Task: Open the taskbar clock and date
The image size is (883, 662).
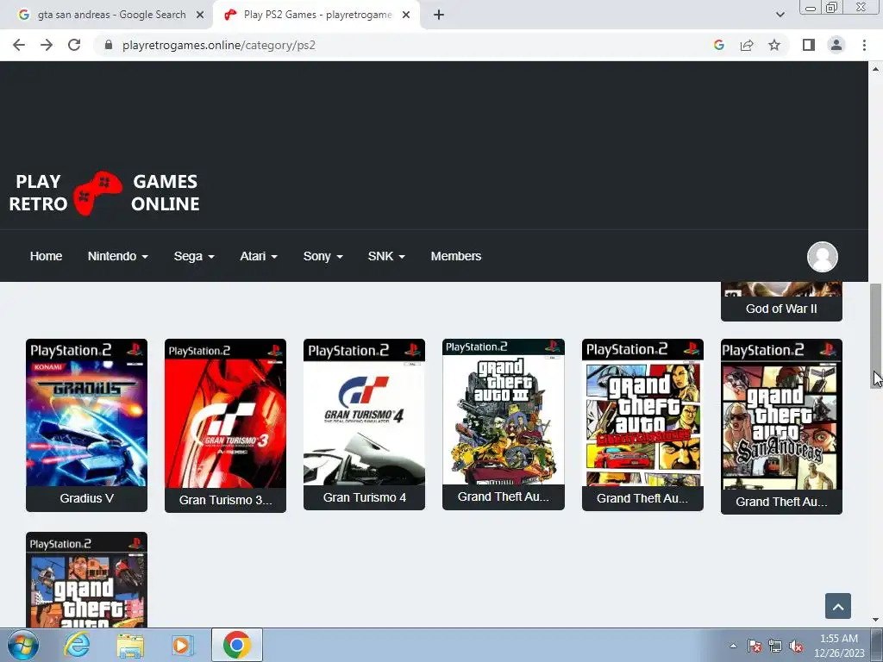Action: pyautogui.click(x=839, y=646)
